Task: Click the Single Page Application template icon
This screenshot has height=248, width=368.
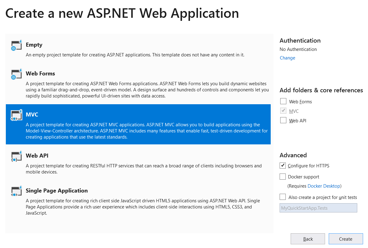Action: tap(17, 191)
